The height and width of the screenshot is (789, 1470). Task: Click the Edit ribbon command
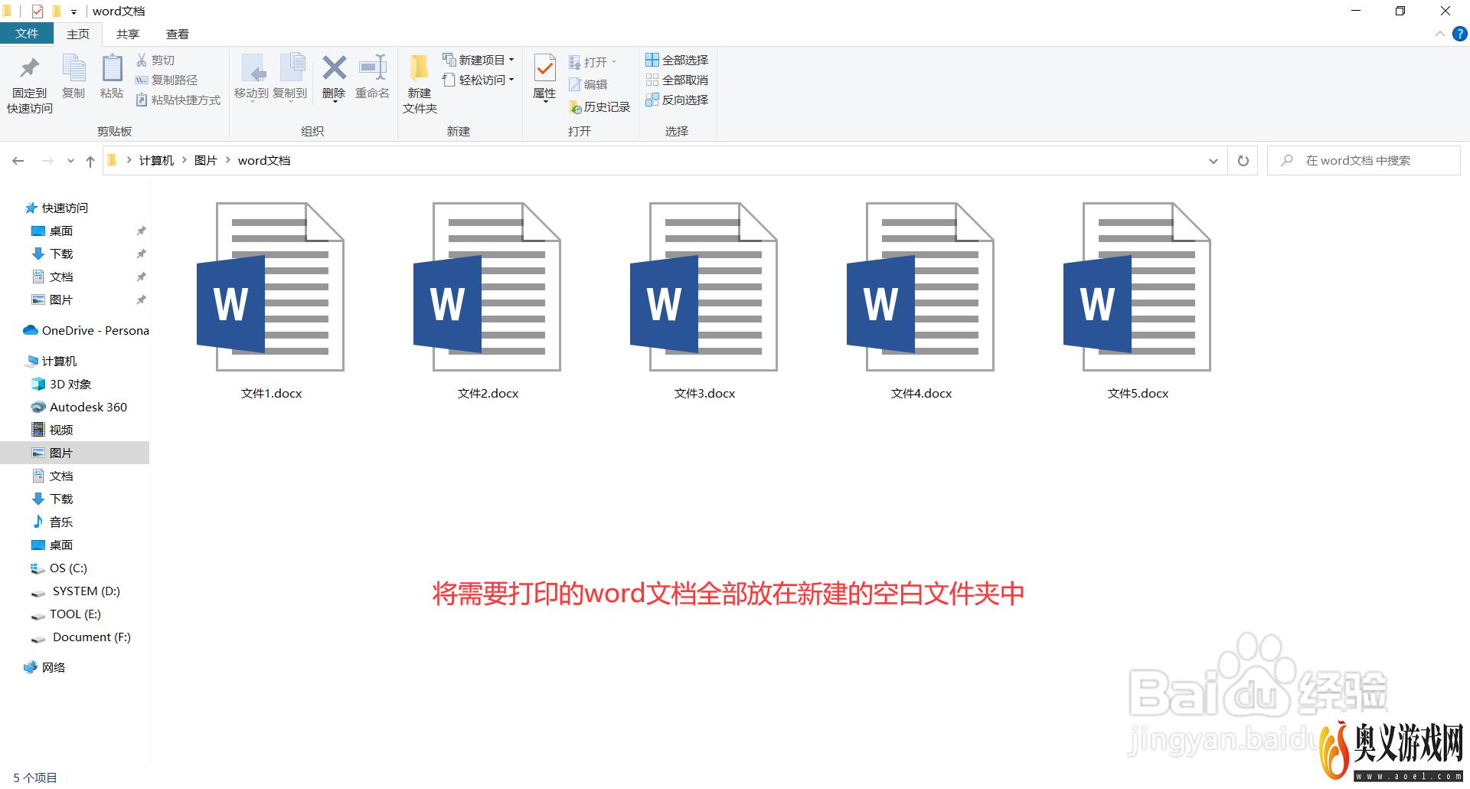(588, 84)
